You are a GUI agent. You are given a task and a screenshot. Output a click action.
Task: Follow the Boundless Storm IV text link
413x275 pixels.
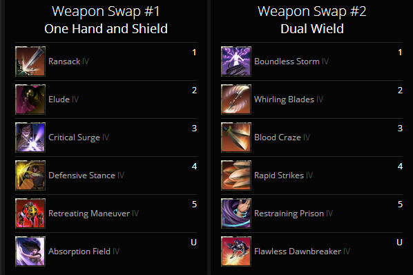[291, 61]
